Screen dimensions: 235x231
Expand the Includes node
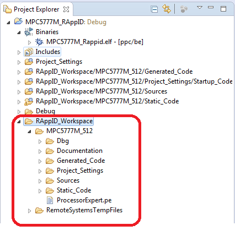tap(19, 52)
